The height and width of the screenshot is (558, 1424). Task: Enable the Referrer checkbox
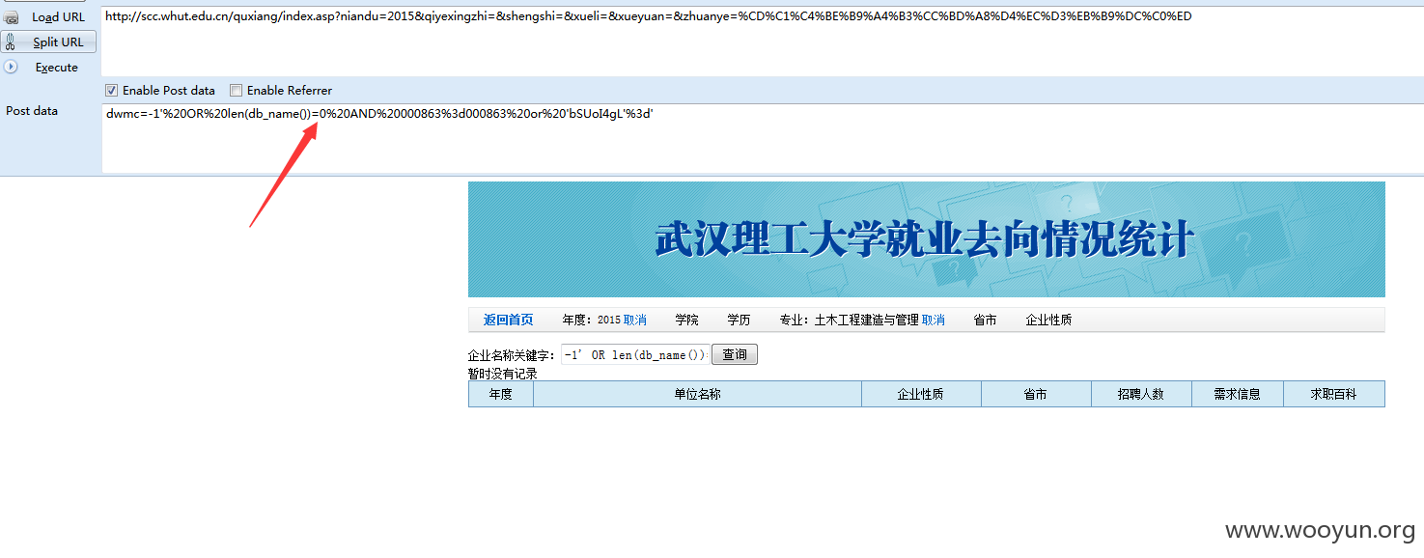click(236, 91)
